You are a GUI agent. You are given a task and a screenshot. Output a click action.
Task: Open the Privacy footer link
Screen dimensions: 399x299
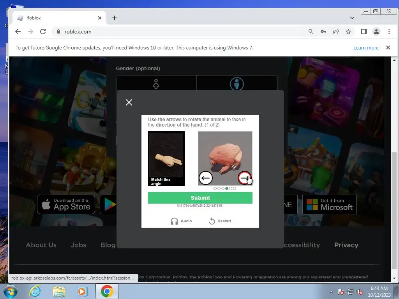point(346,245)
